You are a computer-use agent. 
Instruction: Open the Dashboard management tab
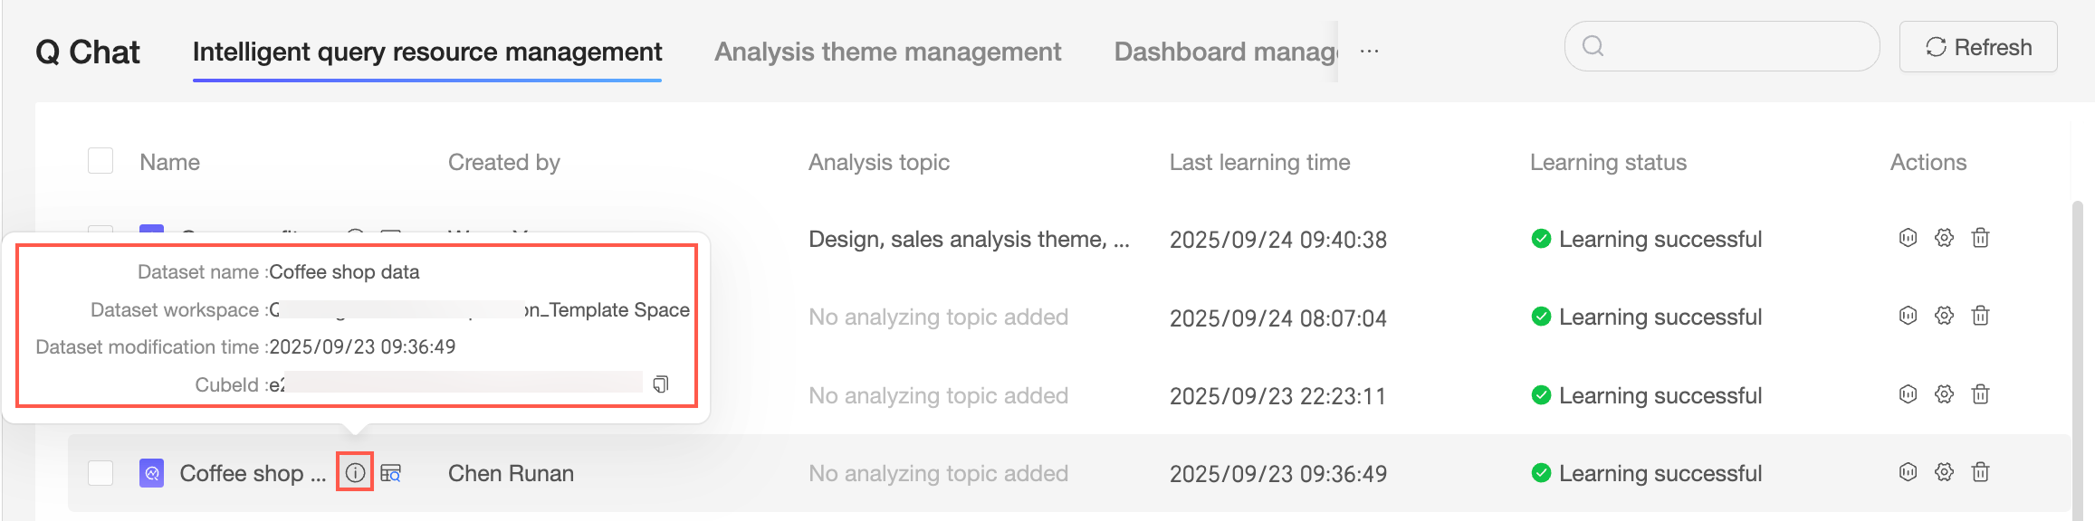click(x=1225, y=52)
